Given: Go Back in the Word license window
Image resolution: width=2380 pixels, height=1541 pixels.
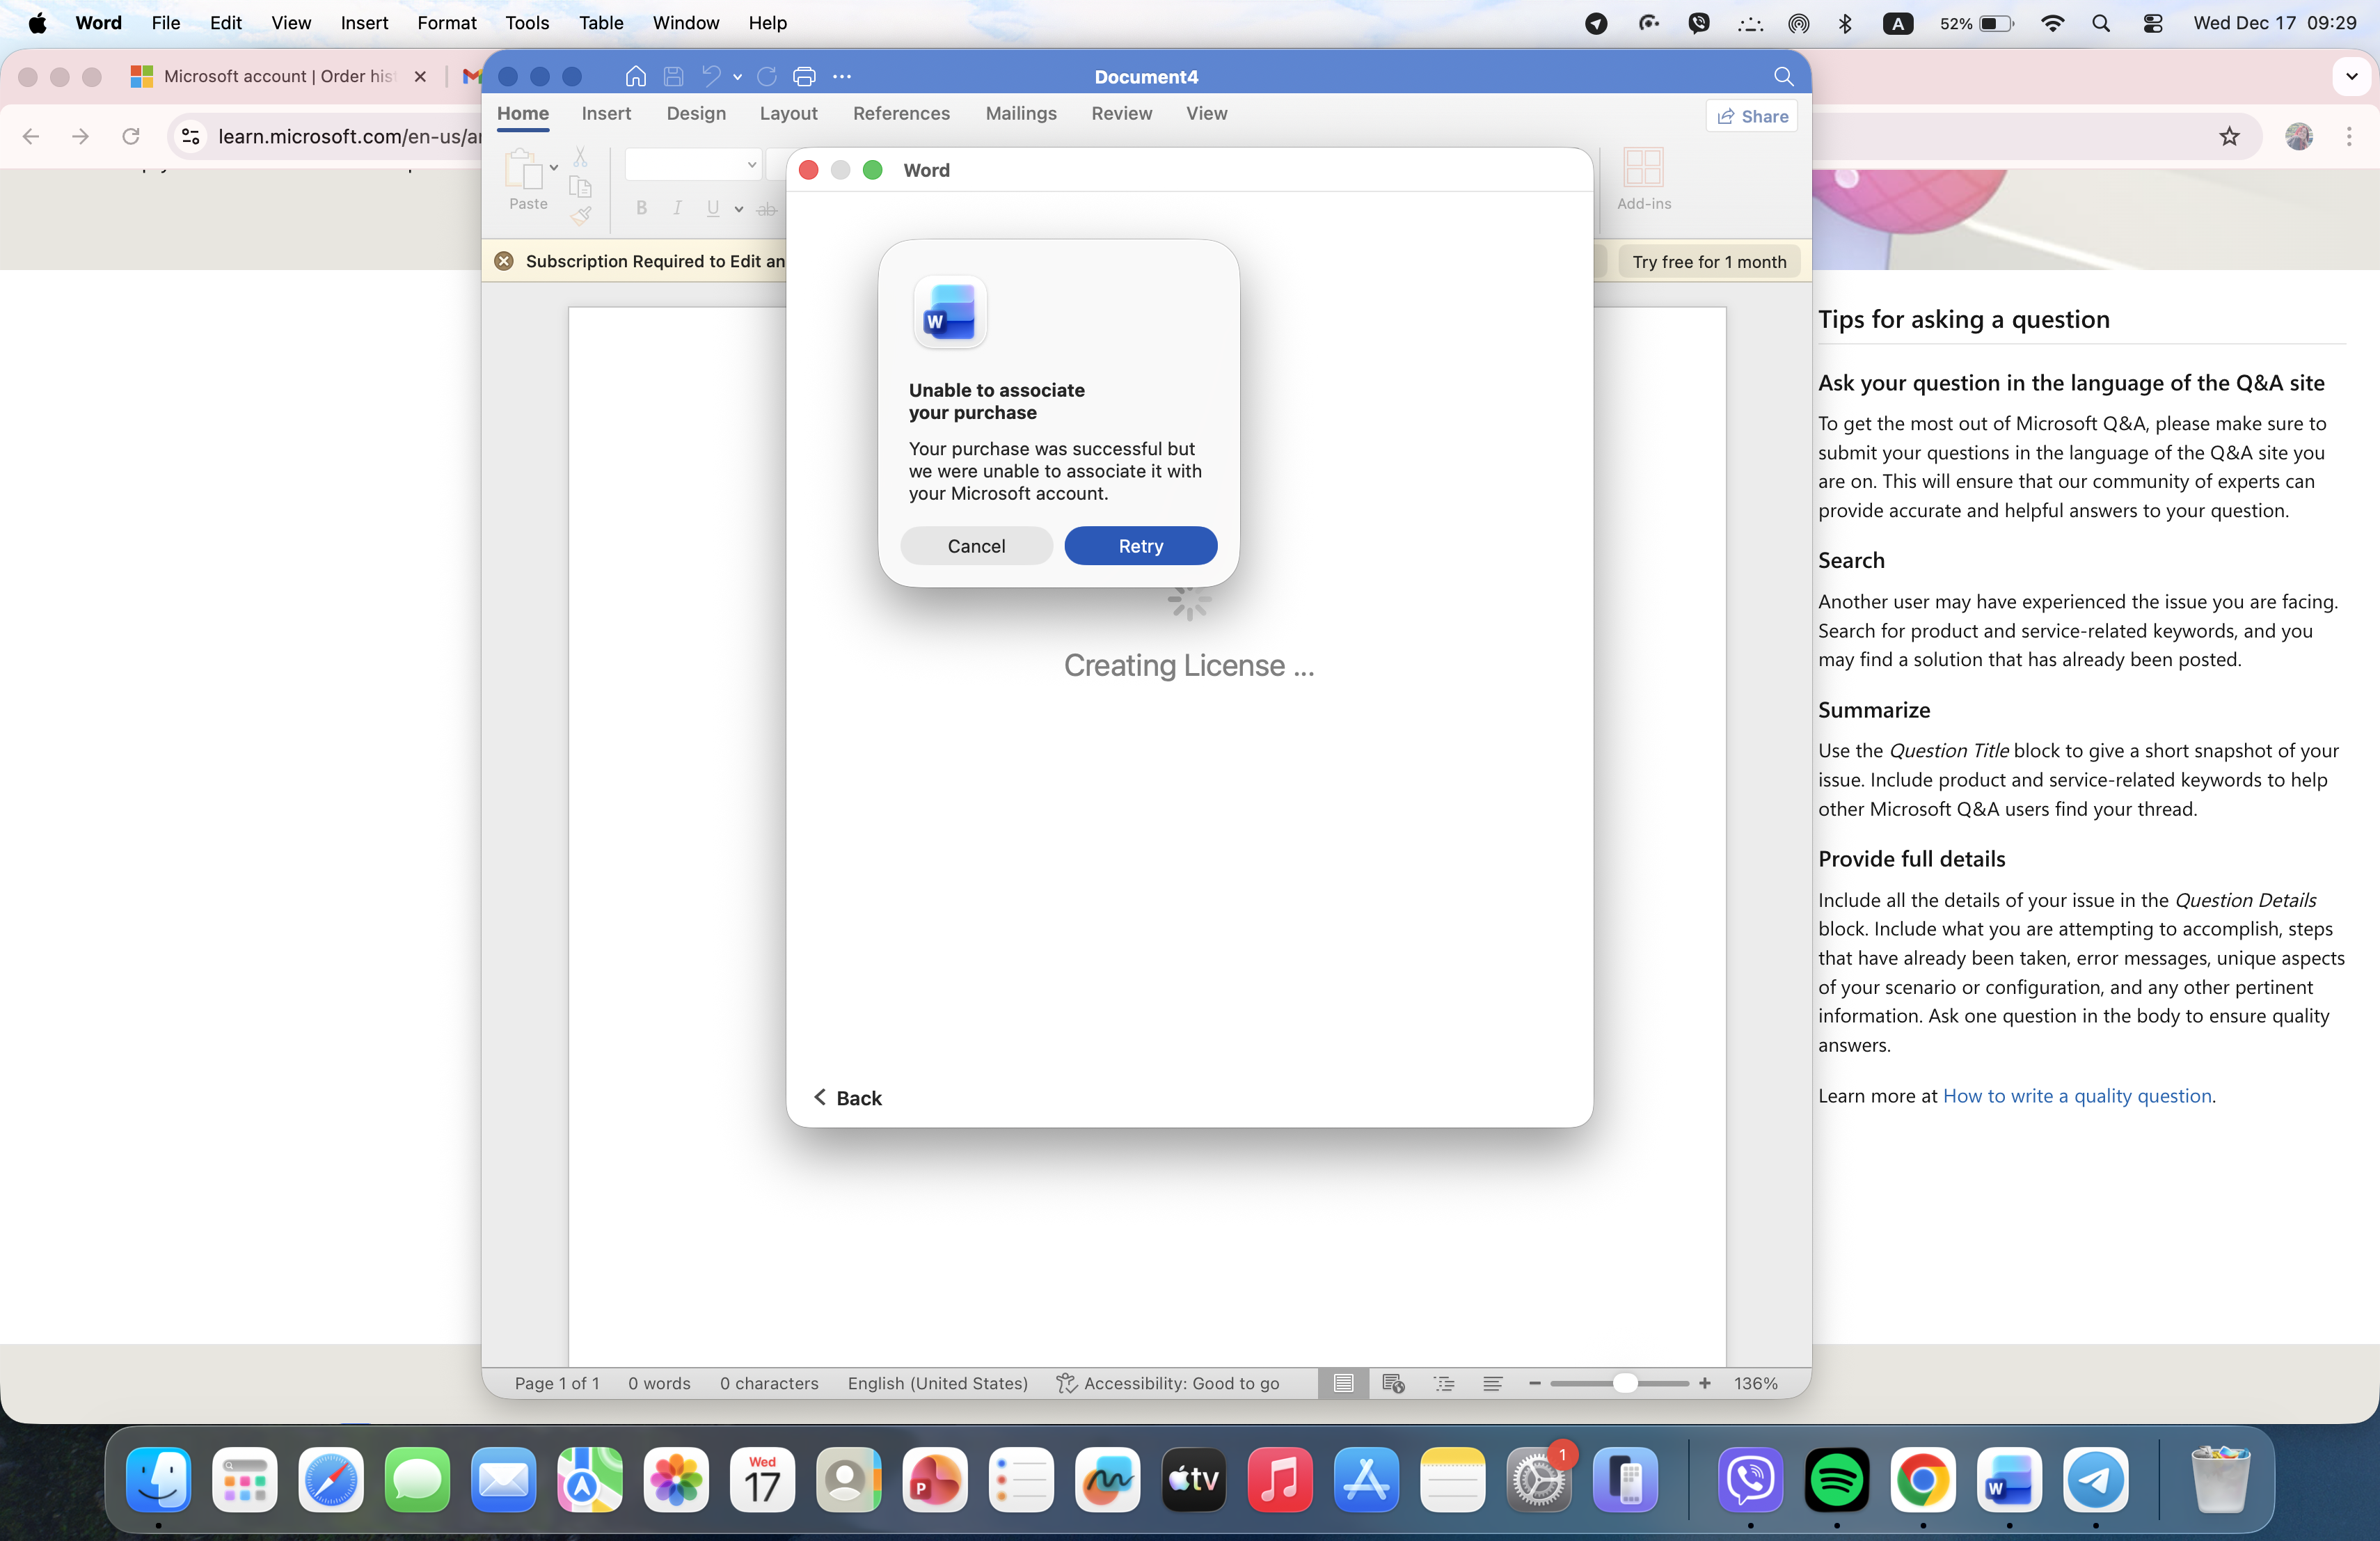Looking at the screenshot, I should (848, 1098).
